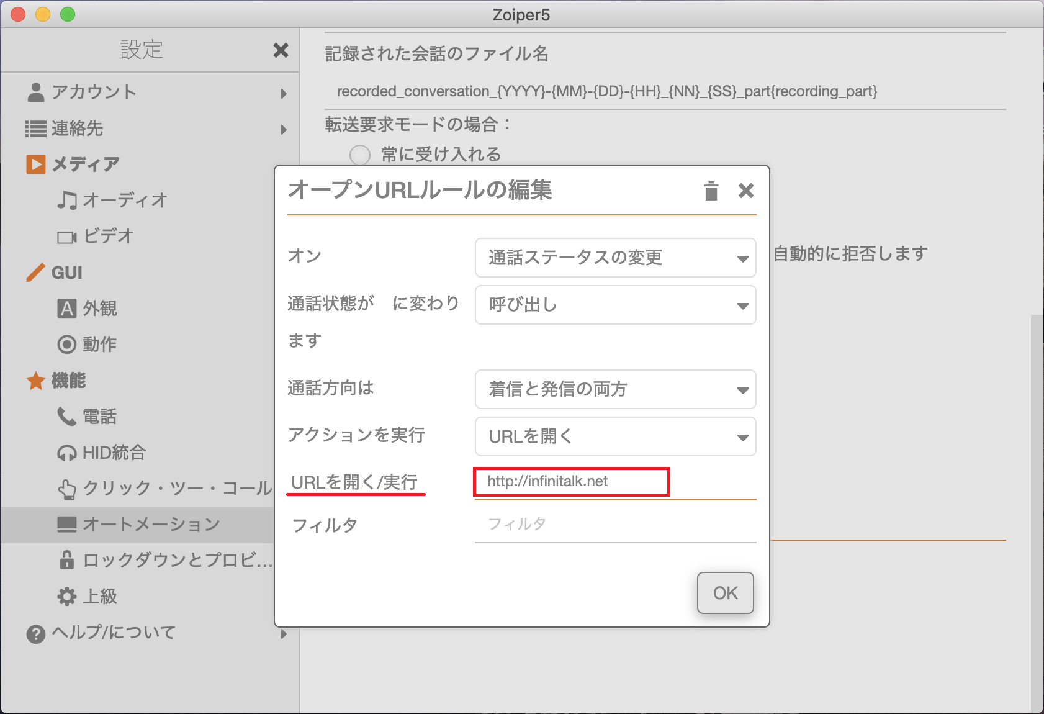Close the オープンURLルールの編集 dialog

coord(746,191)
